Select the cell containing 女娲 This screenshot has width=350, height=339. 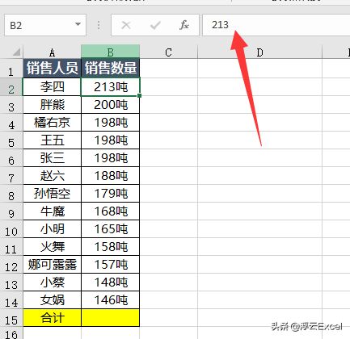point(52,300)
